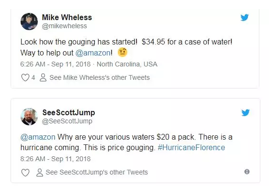Open the 6:26 AM - Sep 11, 2018 timestamp
The image size is (269, 186).
[56, 64]
